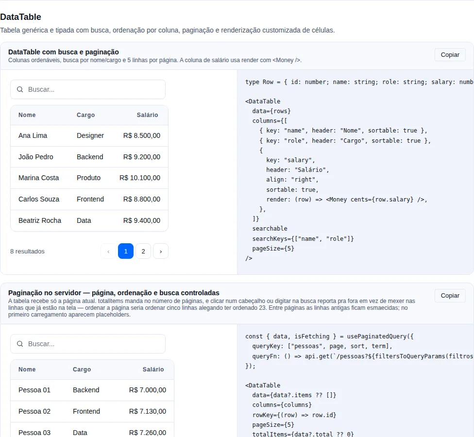Image resolution: width=474 pixels, height=437 pixels.
Task: Select the Pessoa 02 name cell
Action: pos(34,411)
